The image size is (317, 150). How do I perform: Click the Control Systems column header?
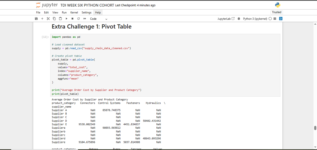coord(109,103)
